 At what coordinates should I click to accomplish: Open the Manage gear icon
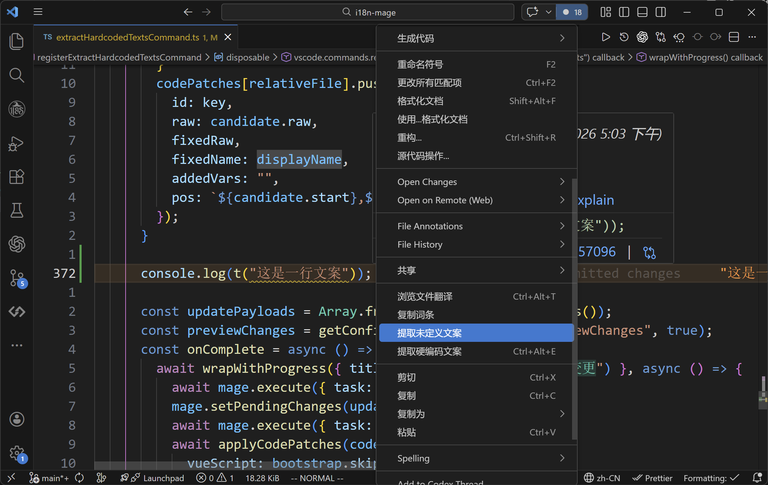(x=16, y=453)
